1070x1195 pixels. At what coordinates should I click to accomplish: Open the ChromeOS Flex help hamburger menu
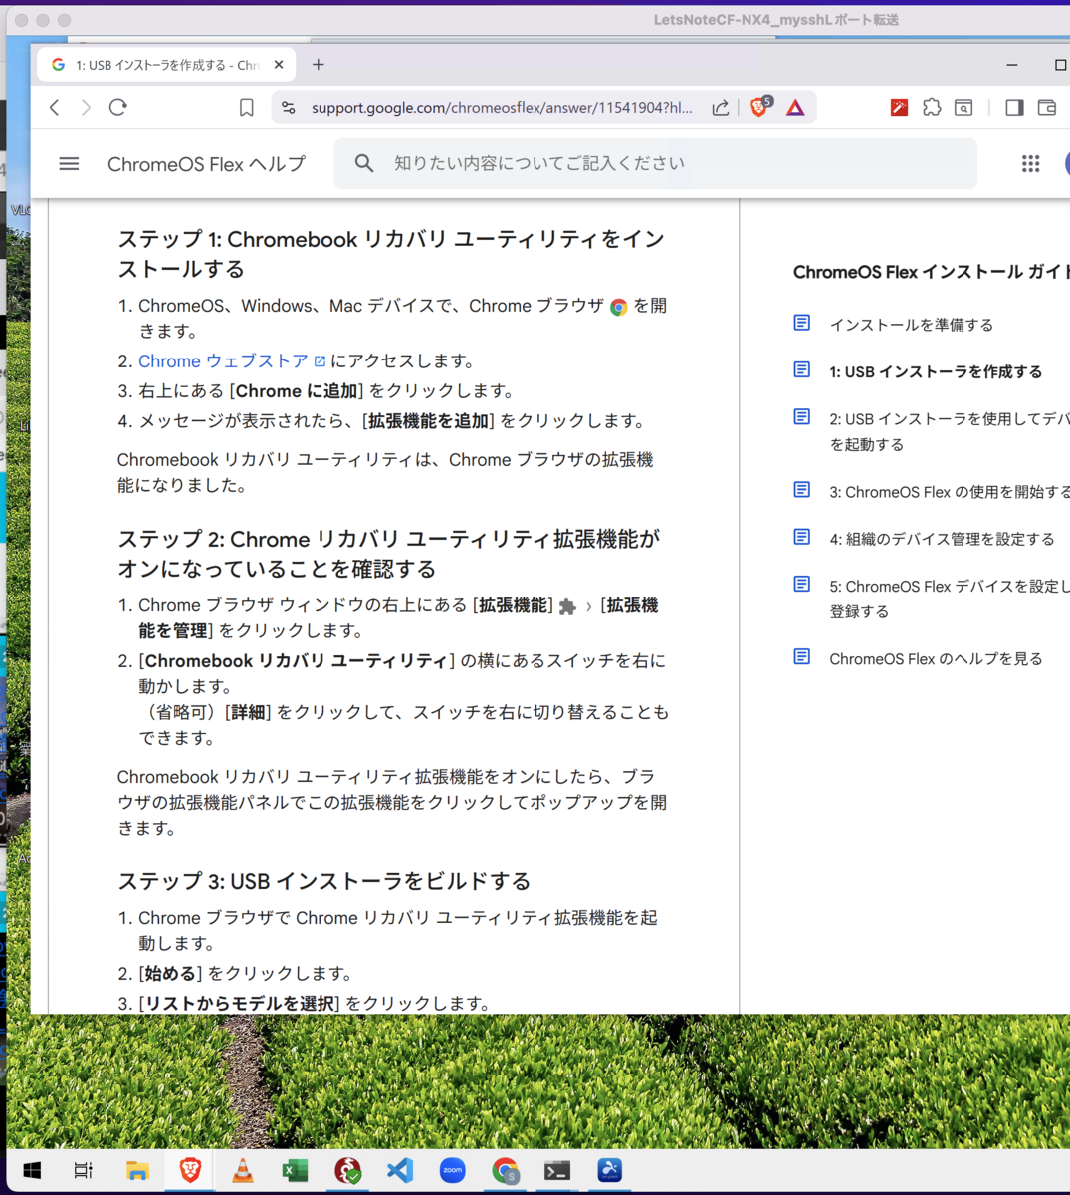pos(69,163)
